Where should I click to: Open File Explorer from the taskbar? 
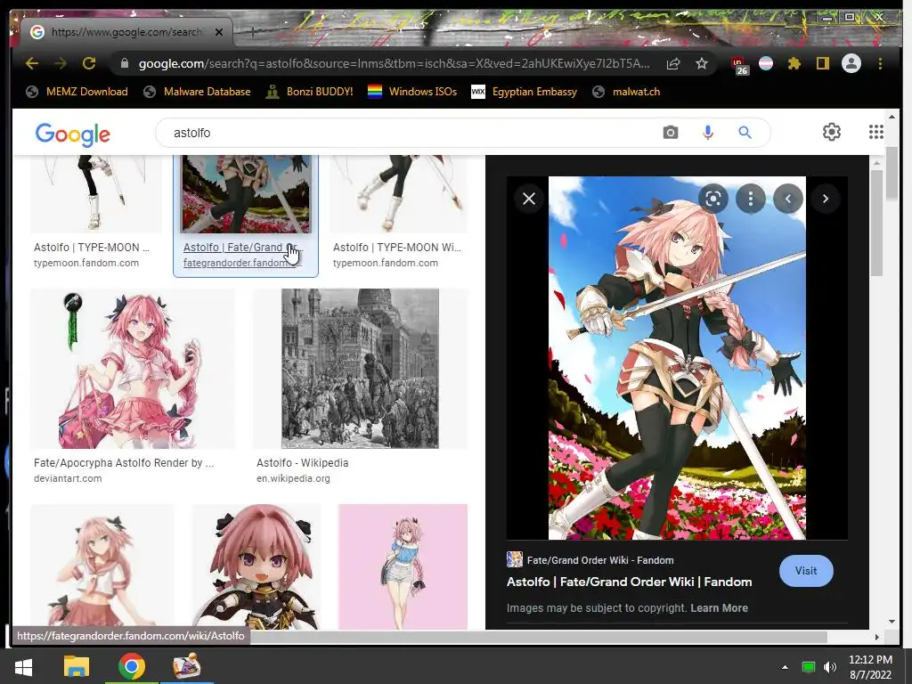point(77,666)
